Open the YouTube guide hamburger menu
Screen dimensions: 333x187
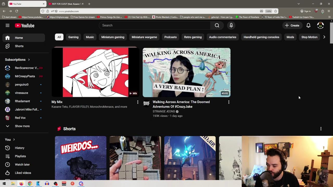[x=8, y=25]
